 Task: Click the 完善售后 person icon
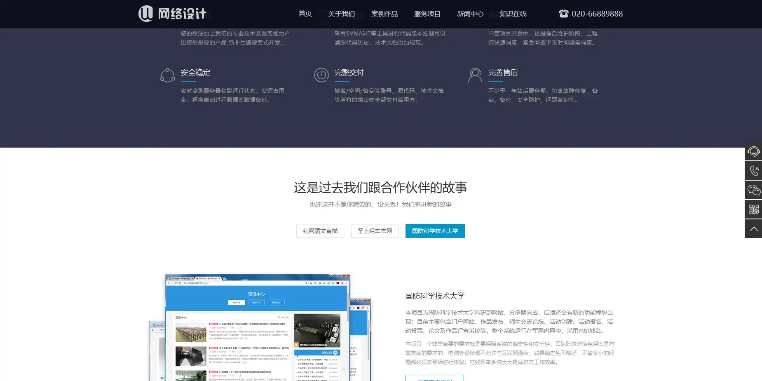coord(475,75)
